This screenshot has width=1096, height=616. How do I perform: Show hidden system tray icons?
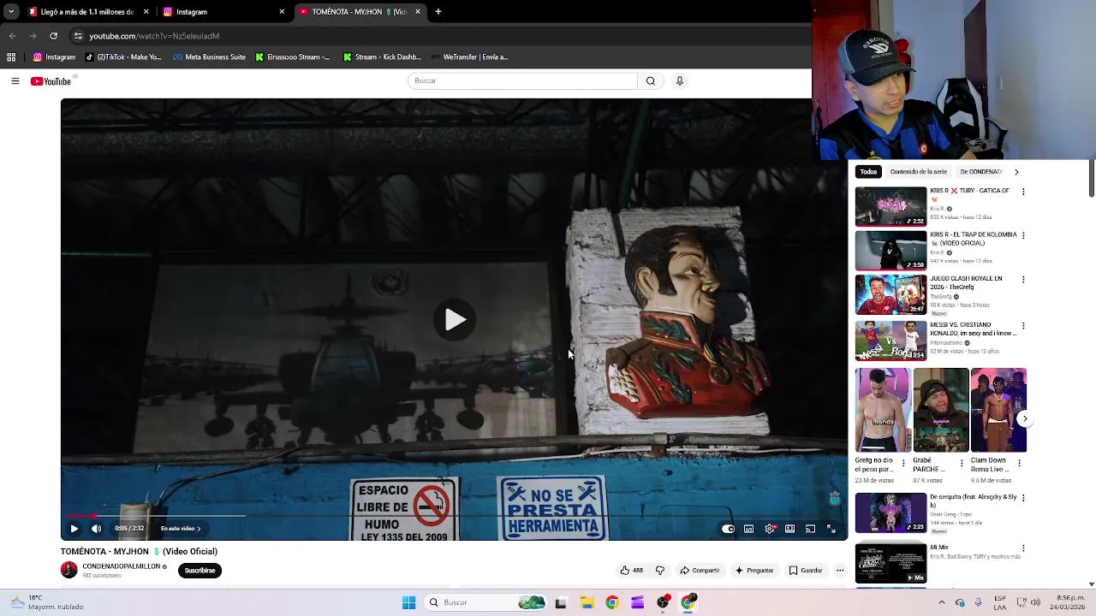(942, 602)
